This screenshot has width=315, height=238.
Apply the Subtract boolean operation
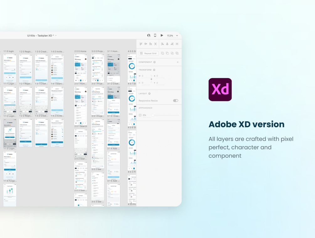167,53
